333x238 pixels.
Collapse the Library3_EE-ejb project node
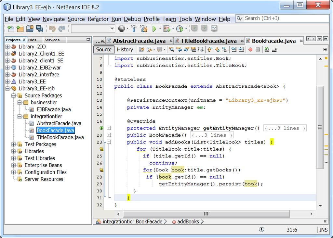coord(7,89)
